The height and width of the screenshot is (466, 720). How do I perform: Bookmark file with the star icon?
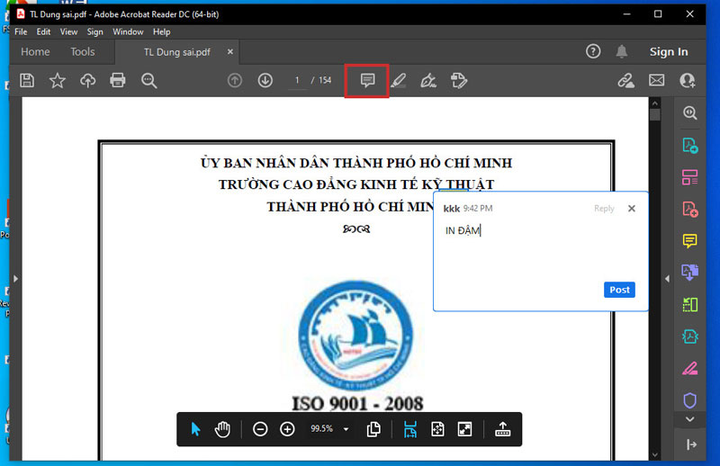pos(58,81)
